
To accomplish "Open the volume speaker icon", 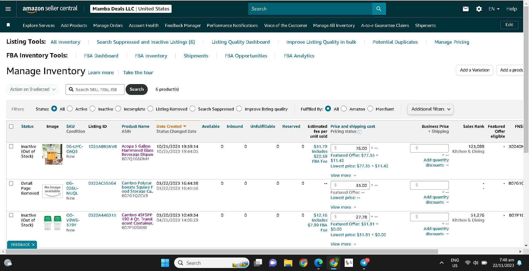I will click(x=476, y=263).
